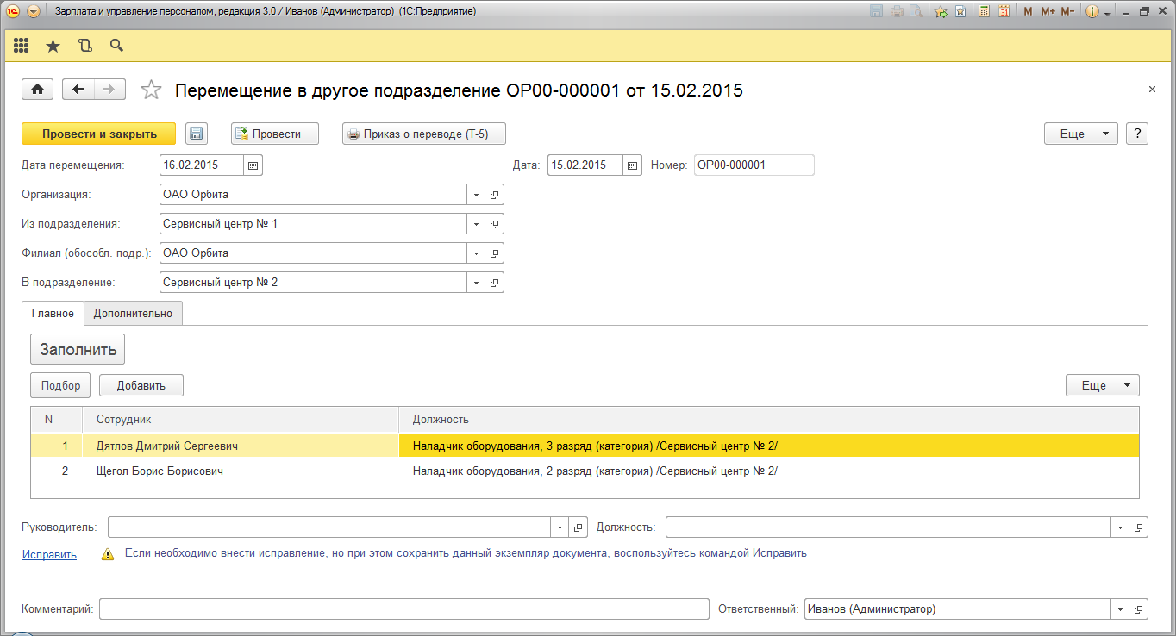Click the 1C main menu dropdown in title bar
The height and width of the screenshot is (636, 1176).
pos(34,12)
